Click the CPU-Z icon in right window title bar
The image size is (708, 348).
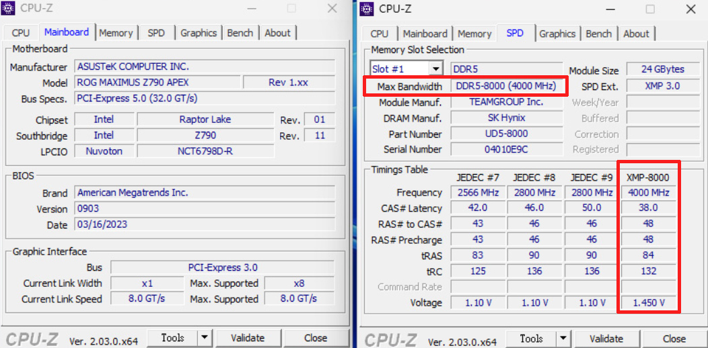367,9
